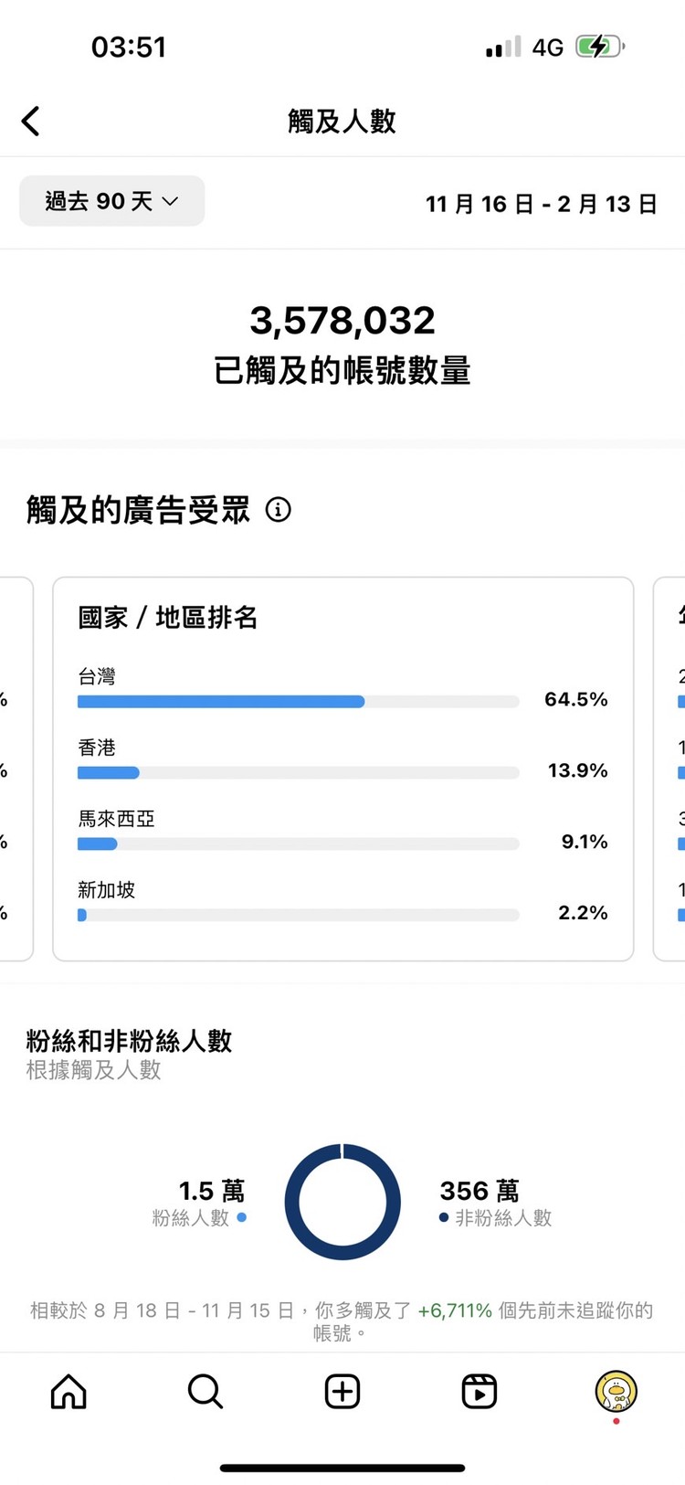Open the Reels icon

point(479,1392)
